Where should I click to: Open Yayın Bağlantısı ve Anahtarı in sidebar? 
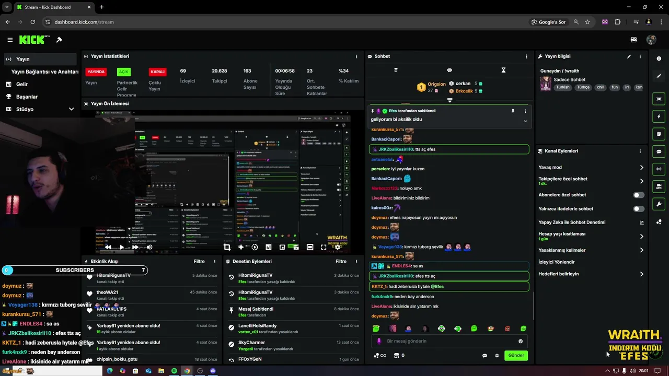pos(44,72)
